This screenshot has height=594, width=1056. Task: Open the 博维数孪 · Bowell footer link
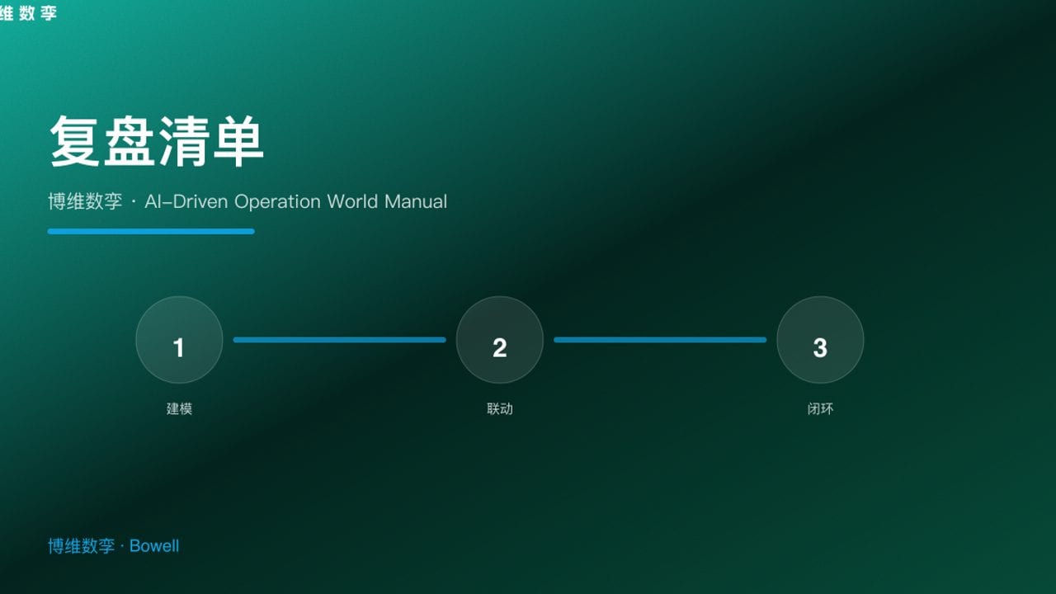pyautogui.click(x=114, y=546)
